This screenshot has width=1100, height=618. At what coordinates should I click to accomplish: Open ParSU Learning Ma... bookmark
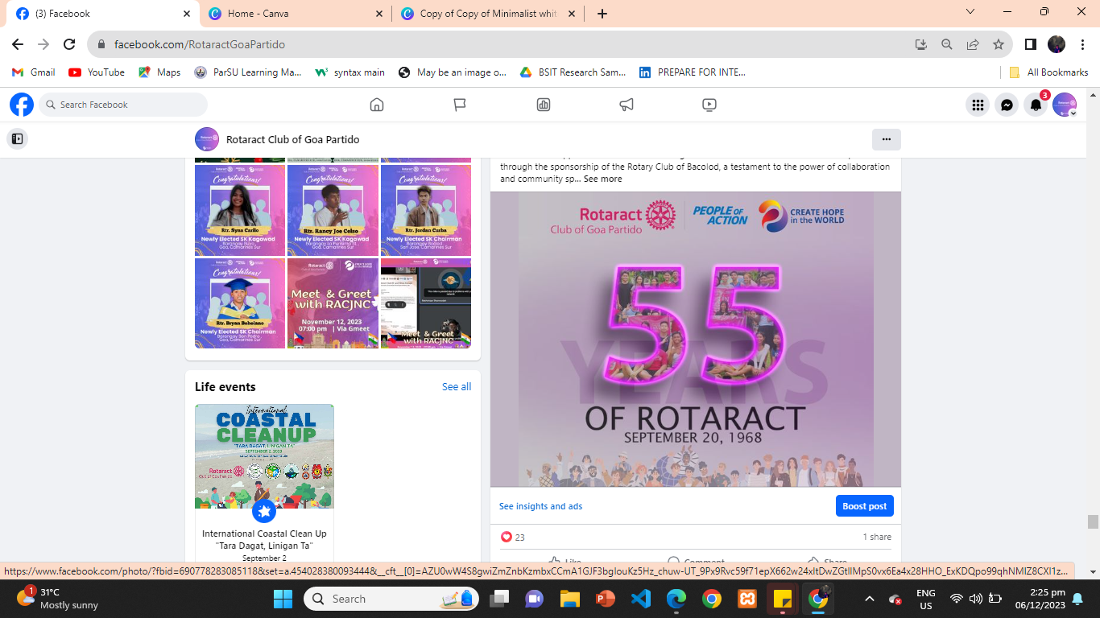point(248,72)
